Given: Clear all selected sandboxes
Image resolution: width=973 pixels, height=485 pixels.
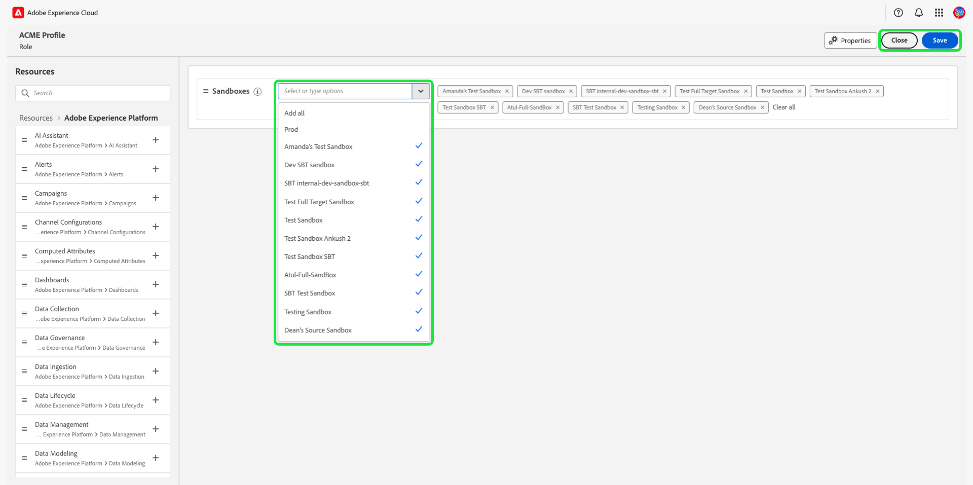Looking at the screenshot, I should (x=784, y=107).
